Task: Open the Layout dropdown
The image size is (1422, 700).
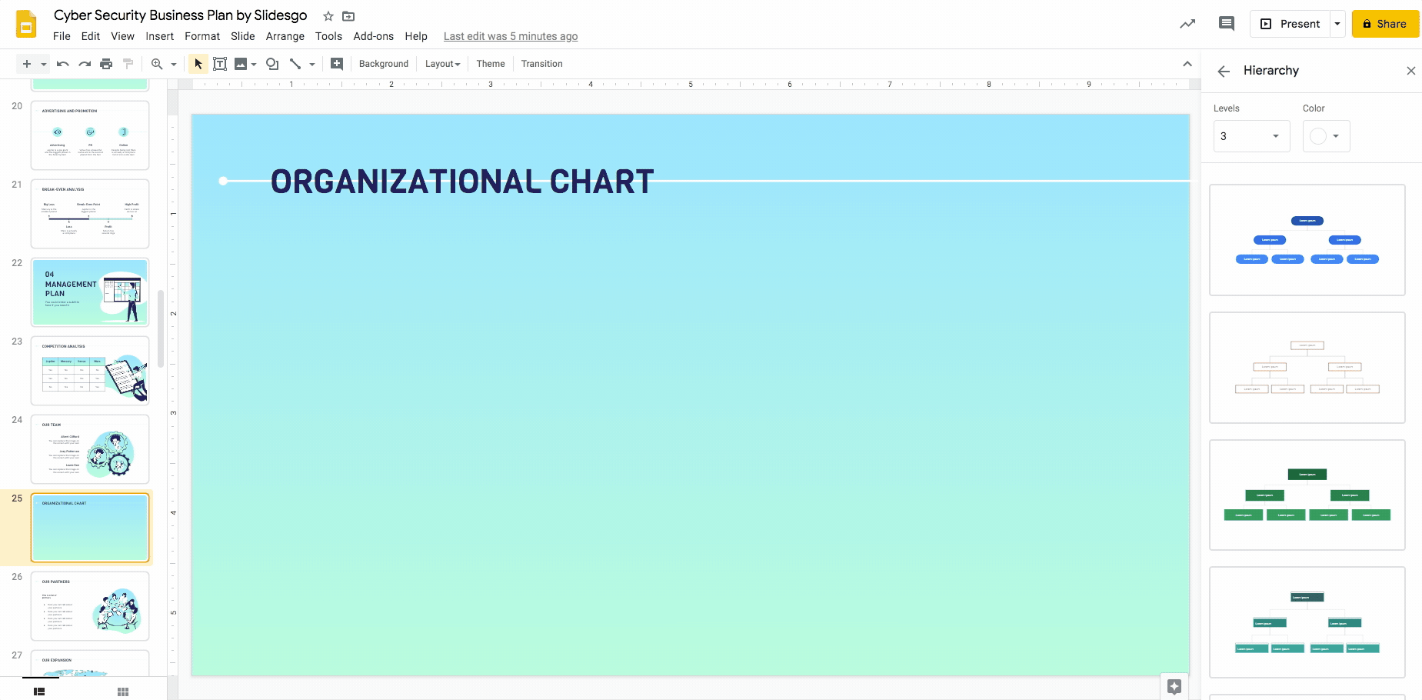Action: (x=442, y=63)
